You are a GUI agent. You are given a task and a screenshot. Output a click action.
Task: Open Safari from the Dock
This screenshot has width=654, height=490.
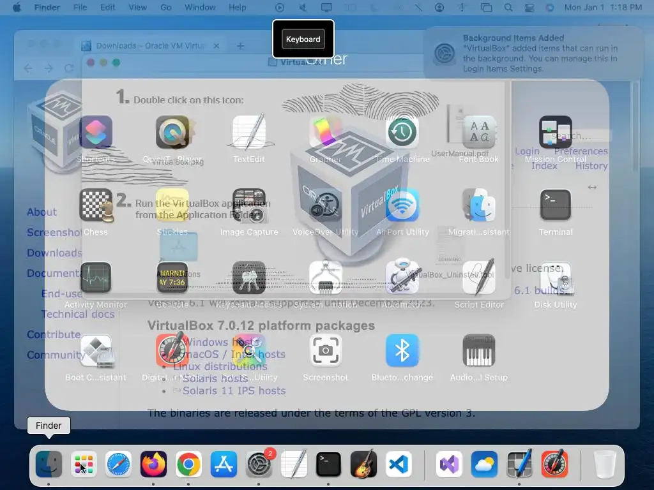118,464
